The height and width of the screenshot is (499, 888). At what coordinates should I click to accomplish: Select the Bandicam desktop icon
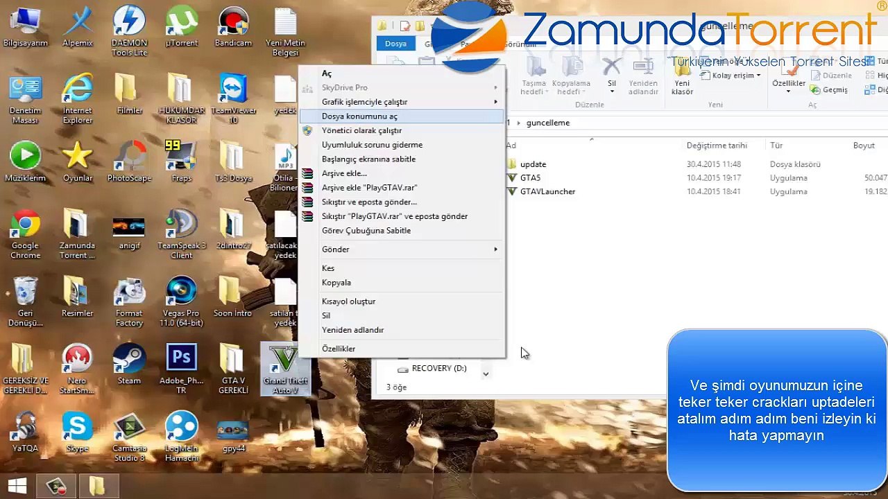pos(233,28)
